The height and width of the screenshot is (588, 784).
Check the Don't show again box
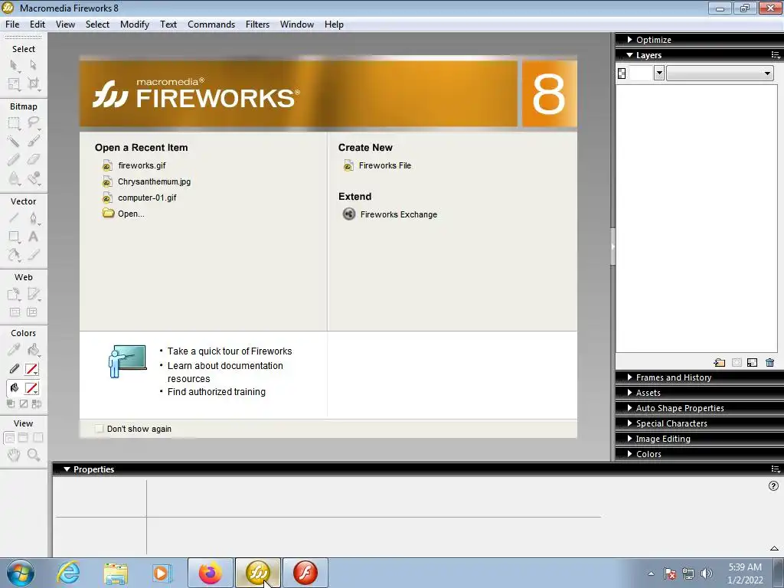coord(99,429)
